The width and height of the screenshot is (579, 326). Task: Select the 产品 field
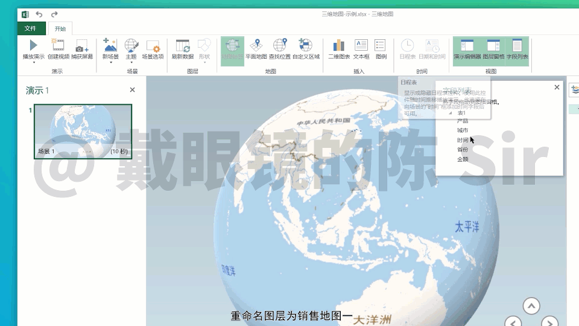coord(463,121)
